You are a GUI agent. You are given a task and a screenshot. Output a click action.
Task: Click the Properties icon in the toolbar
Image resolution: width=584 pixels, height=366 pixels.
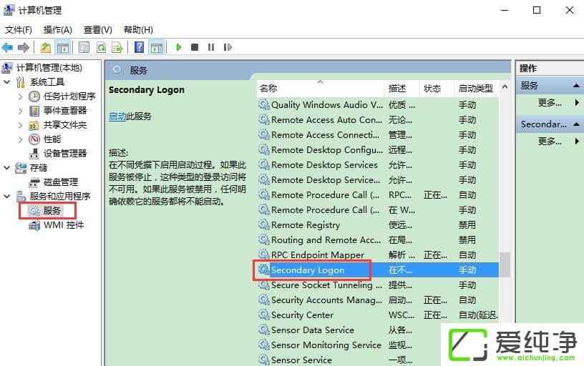tap(84, 48)
